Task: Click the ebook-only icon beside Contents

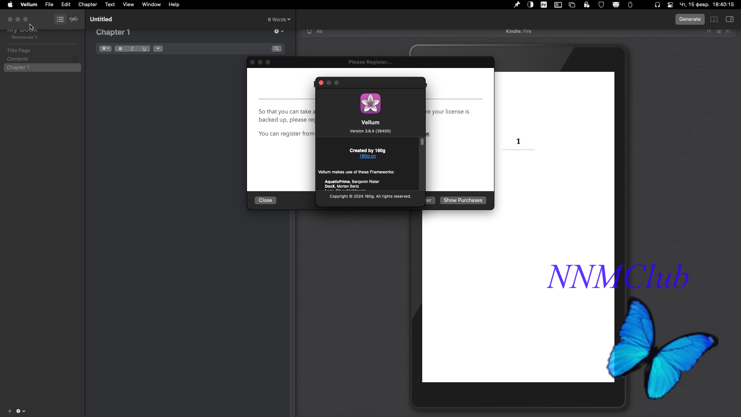Action: [x=75, y=59]
